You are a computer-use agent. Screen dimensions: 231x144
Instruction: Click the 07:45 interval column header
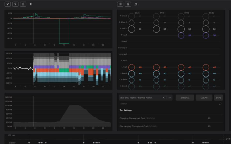(x=187, y=13)
